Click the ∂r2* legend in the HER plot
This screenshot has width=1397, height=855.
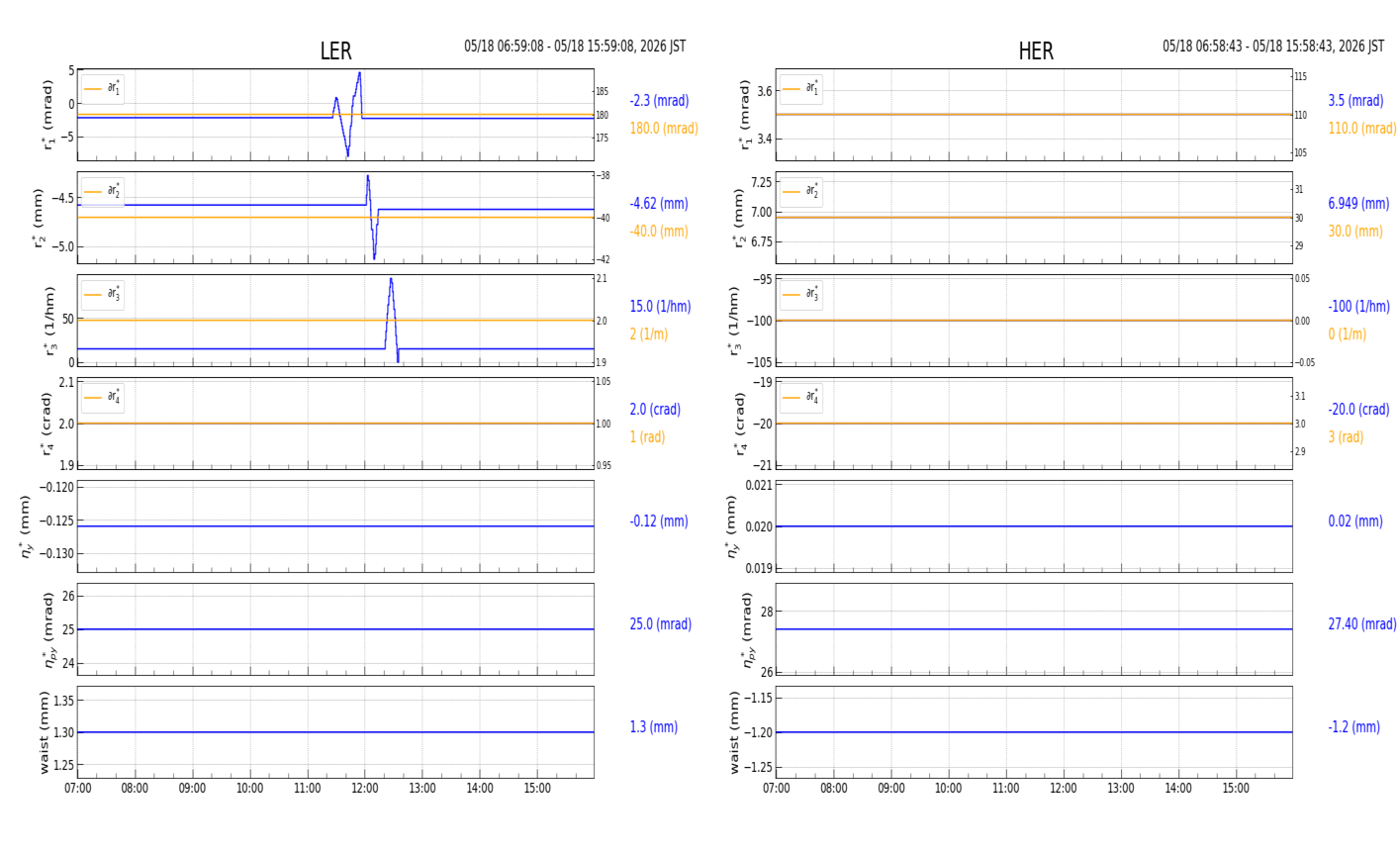801,192
